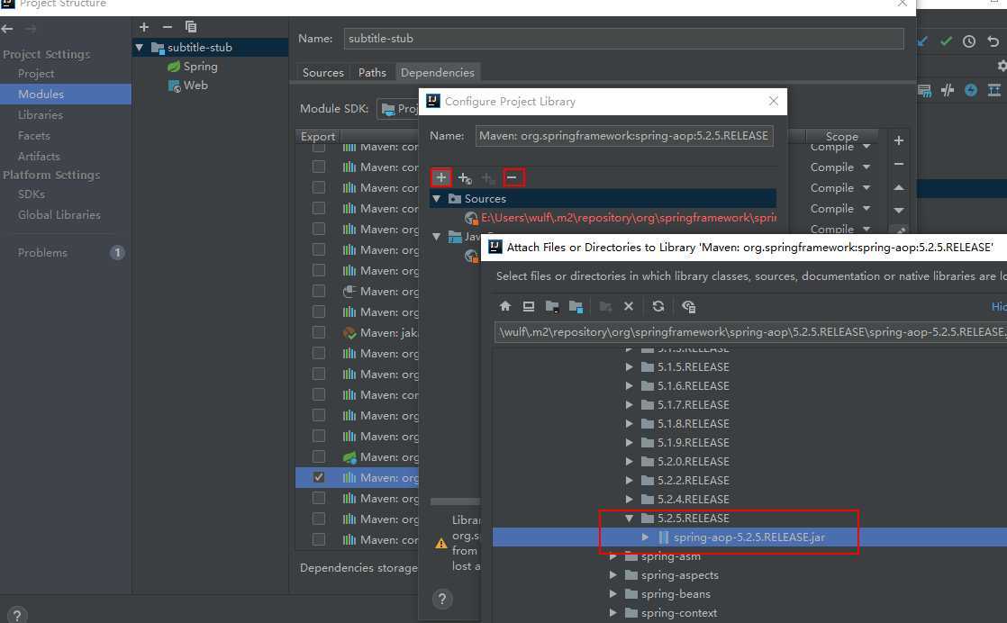
Task: Close the Configure Project Library dialog
Action: [773, 102]
